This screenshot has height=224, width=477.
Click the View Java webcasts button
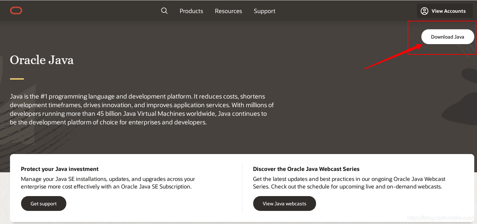[285, 204]
